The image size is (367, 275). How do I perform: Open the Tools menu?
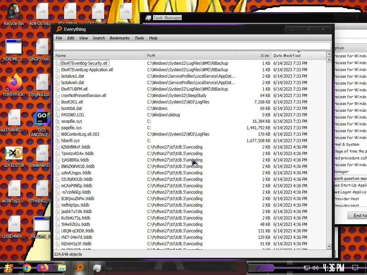(139, 38)
